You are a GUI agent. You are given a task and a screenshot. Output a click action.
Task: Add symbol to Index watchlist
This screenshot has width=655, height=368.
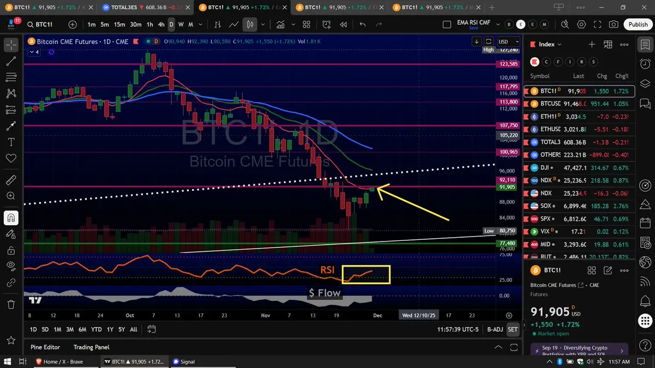pyautogui.click(x=592, y=44)
